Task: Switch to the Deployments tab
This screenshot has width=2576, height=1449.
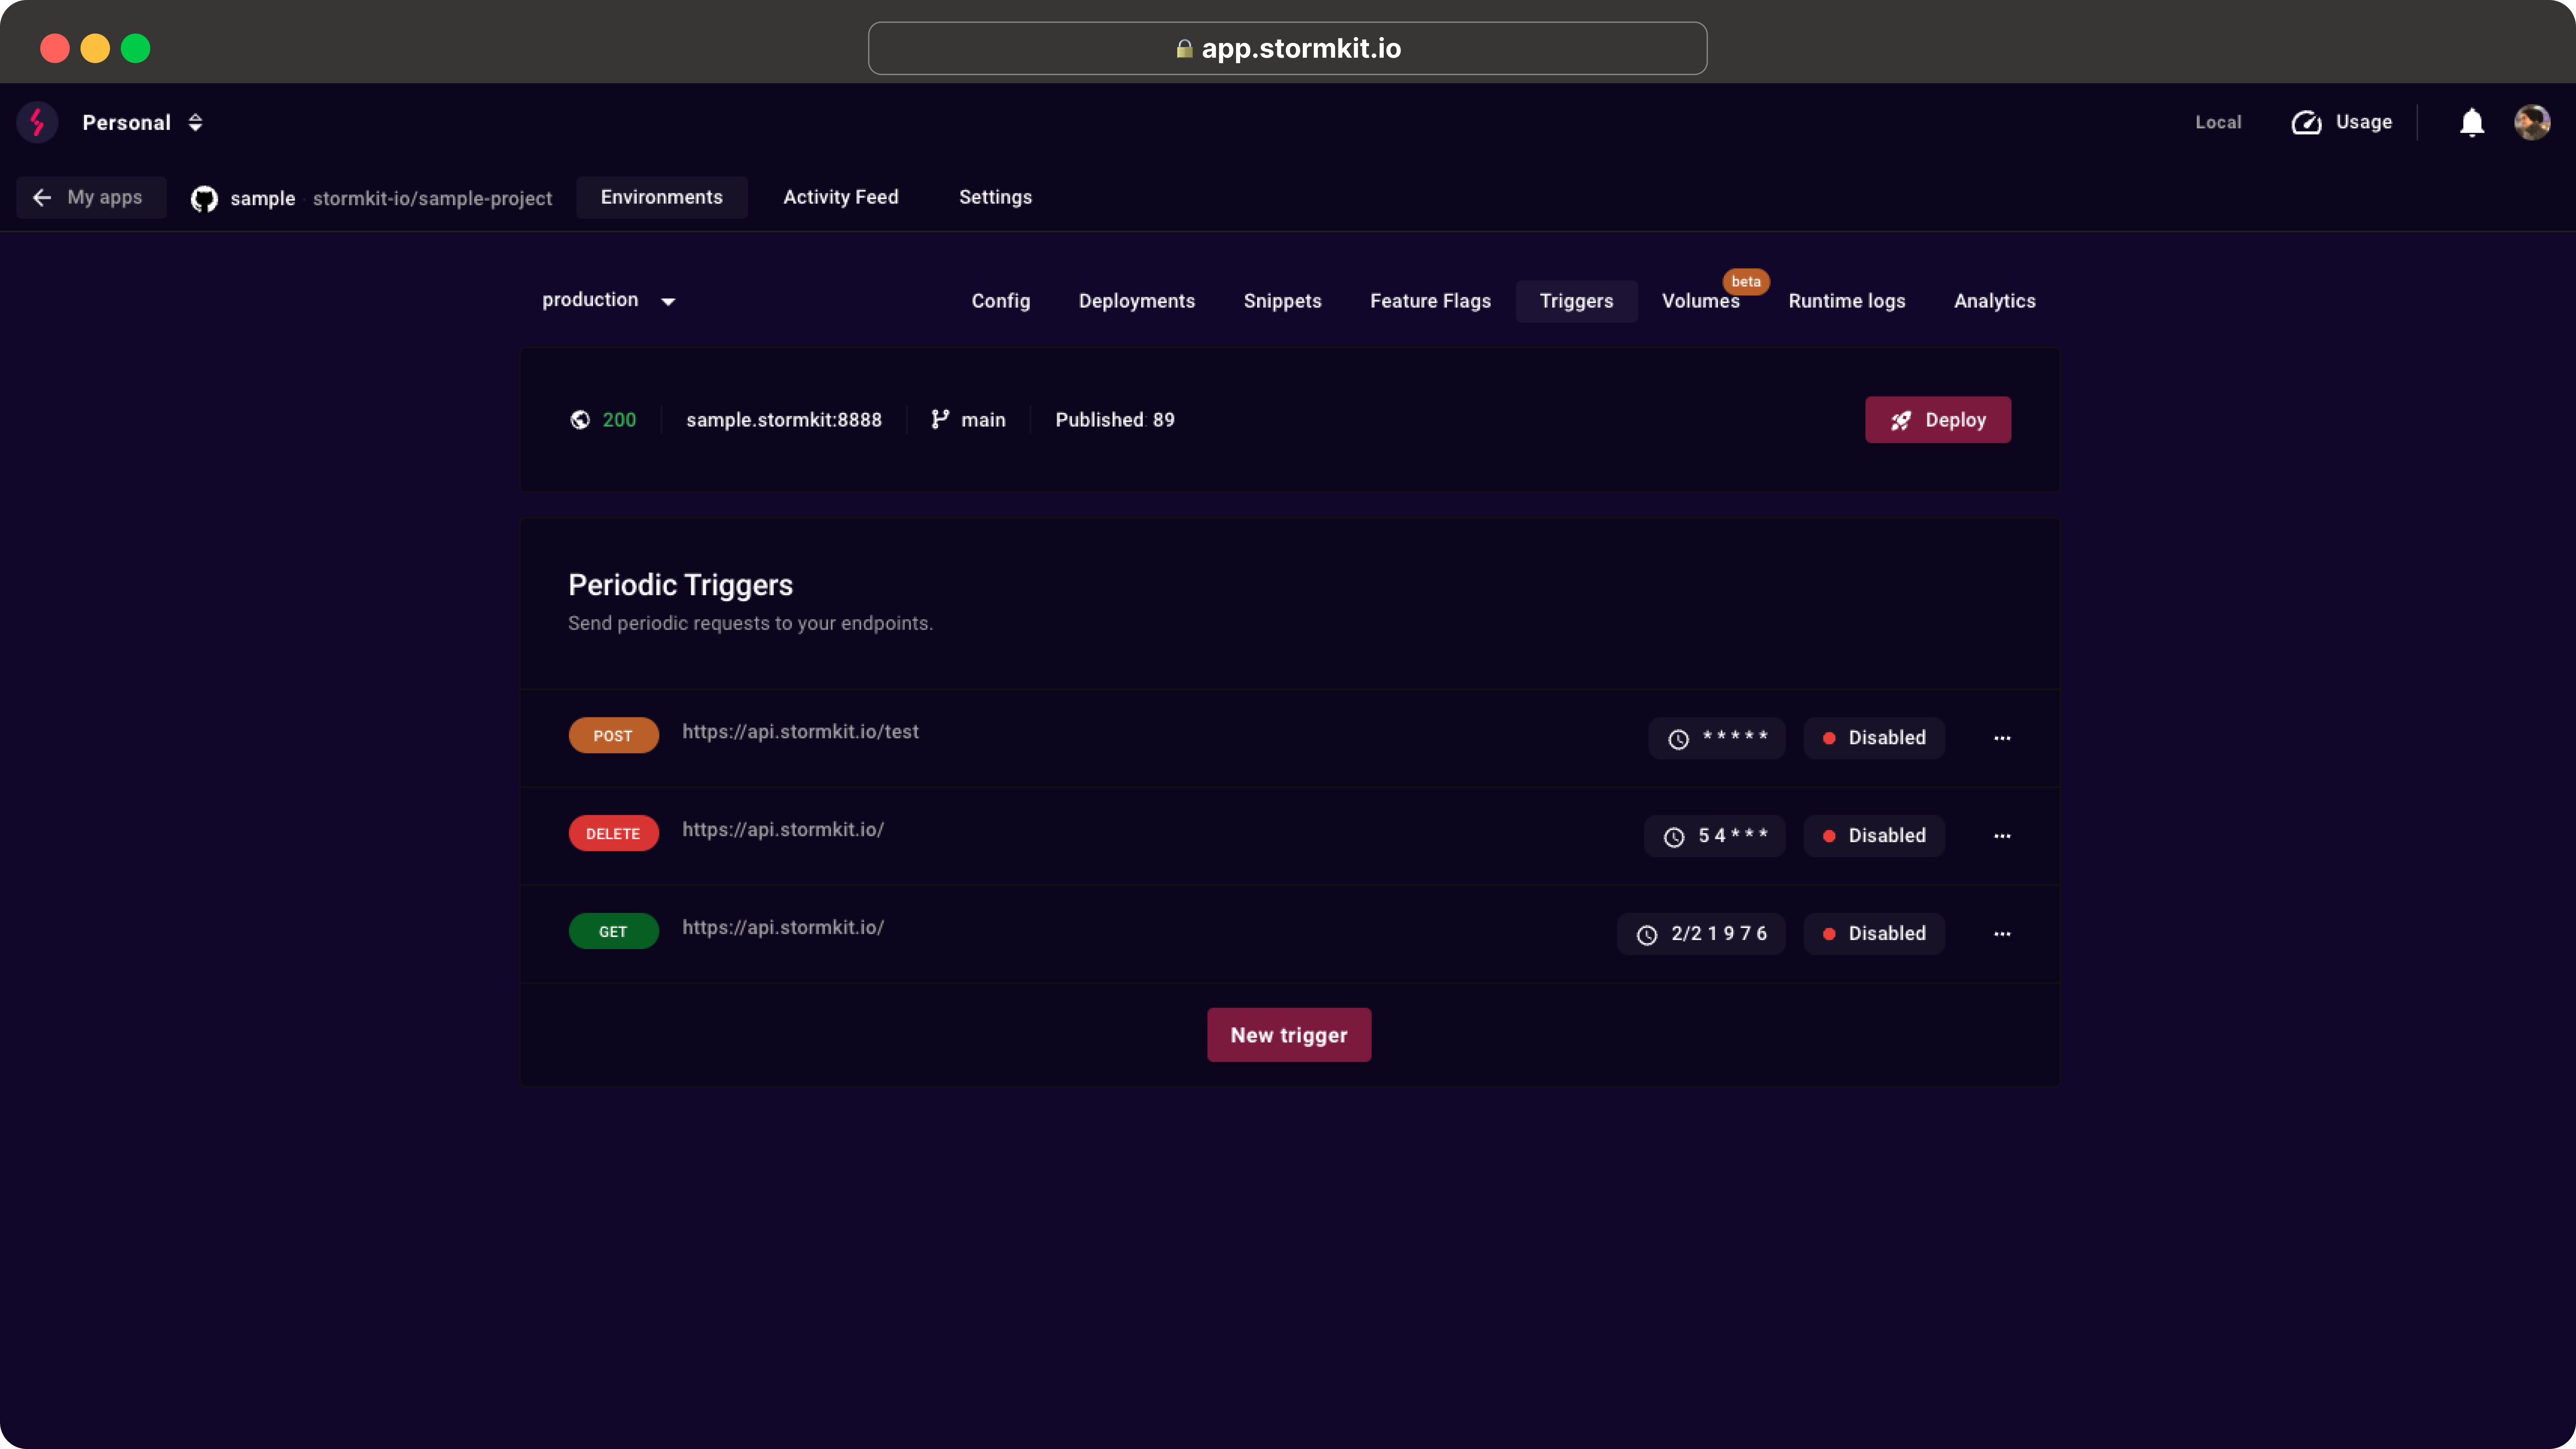Action: tap(1136, 301)
